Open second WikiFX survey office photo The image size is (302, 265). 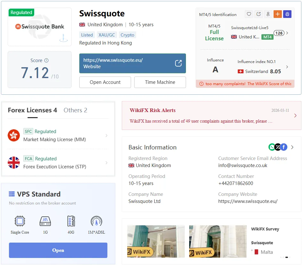[x=218, y=241]
